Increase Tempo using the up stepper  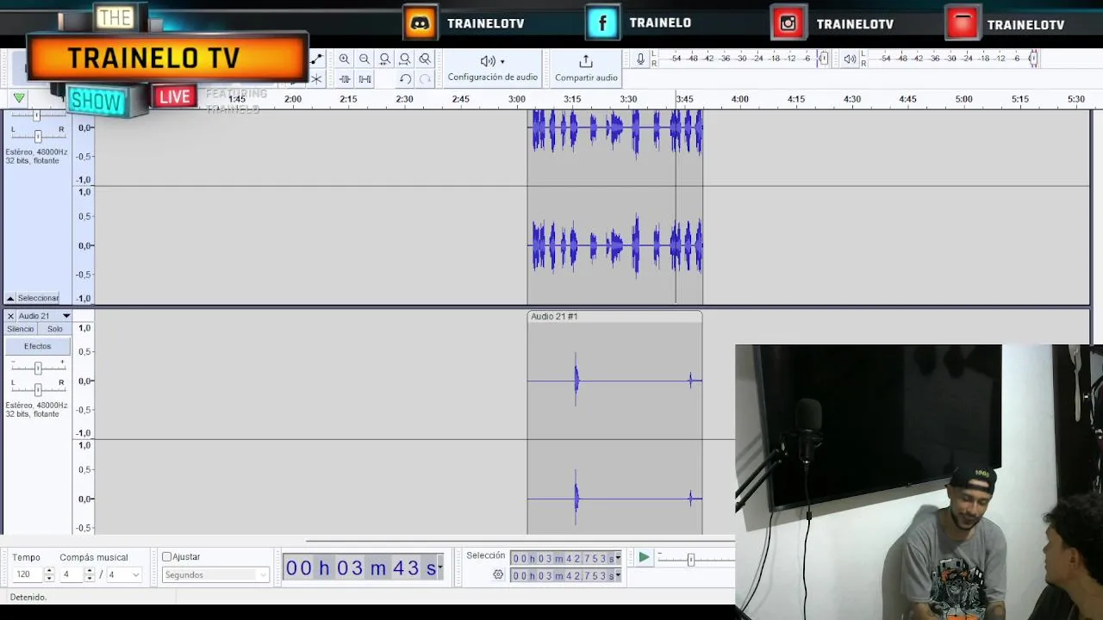[49, 571]
